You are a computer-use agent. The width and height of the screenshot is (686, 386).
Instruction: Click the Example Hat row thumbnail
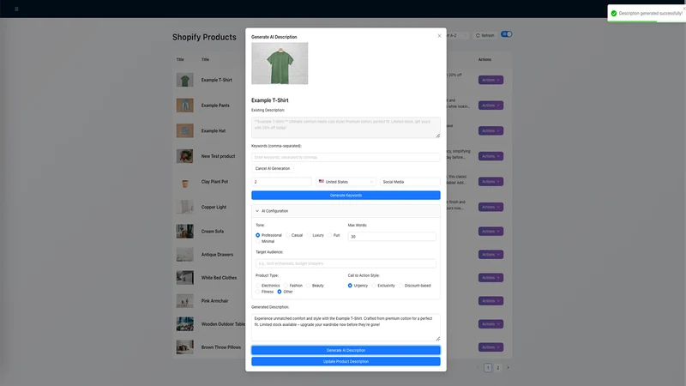[x=184, y=131]
